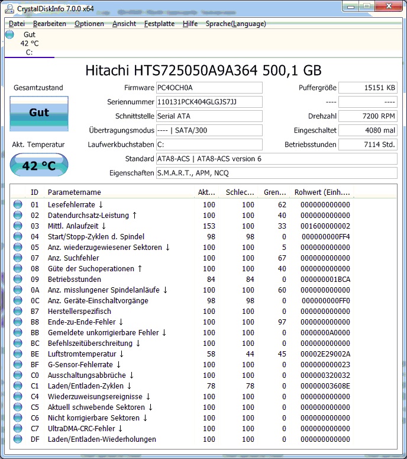The image size is (407, 459).
Task: Click the Standard field ATA8-ACS
Action: coord(277,159)
